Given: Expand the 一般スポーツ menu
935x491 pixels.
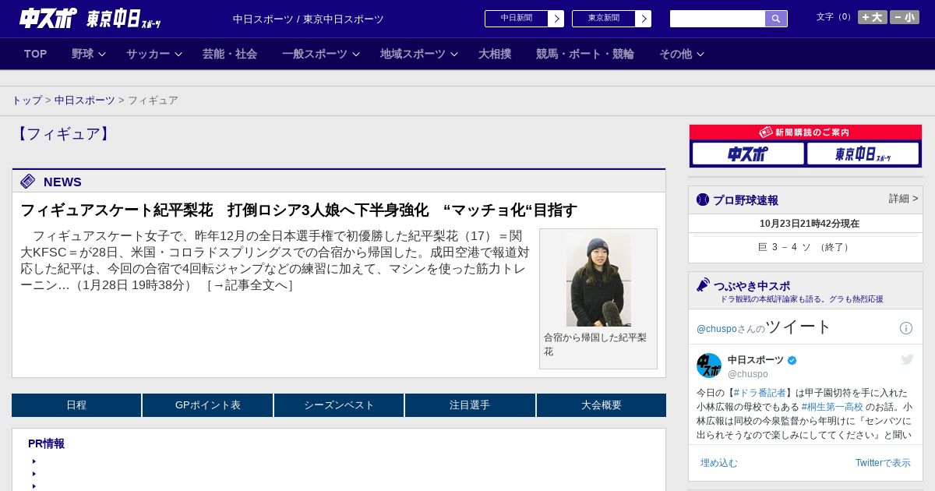Looking at the screenshot, I should coord(321,54).
